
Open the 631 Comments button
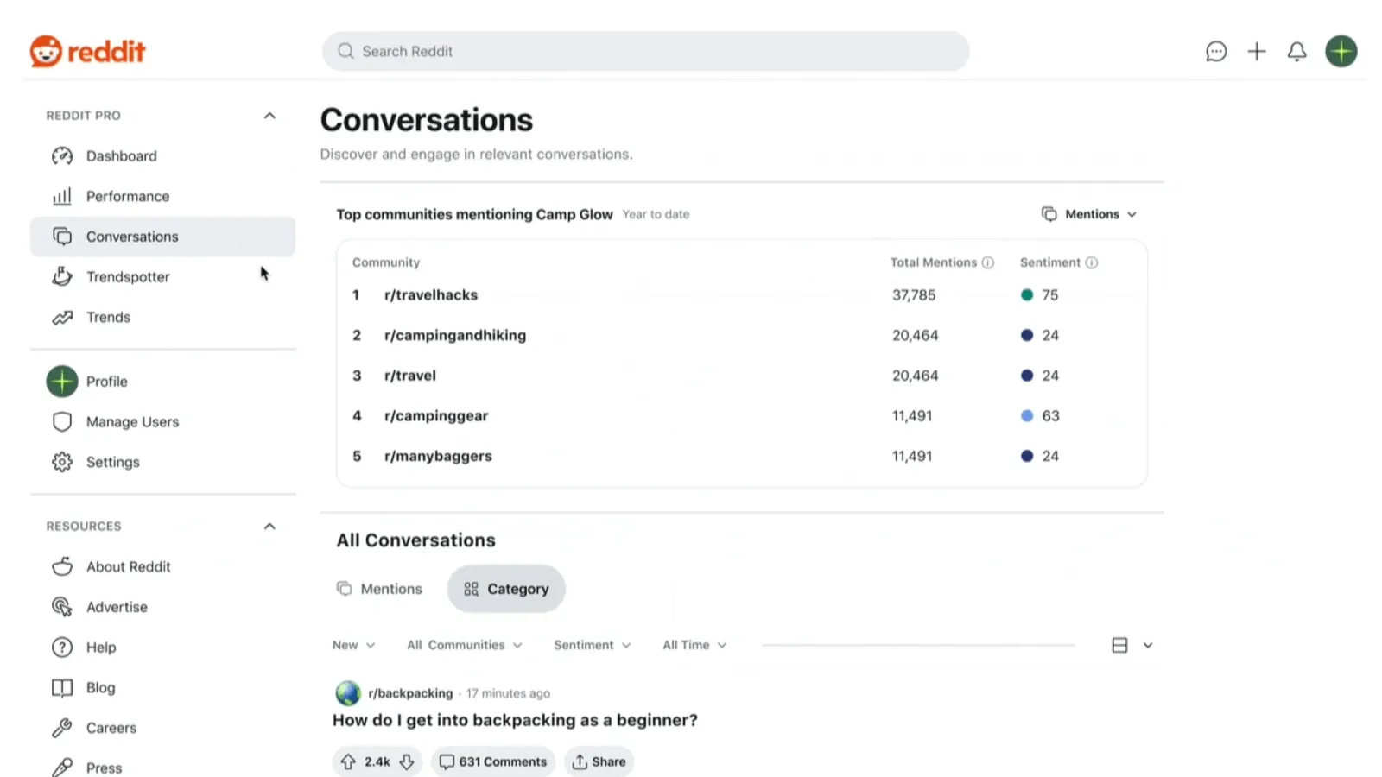coord(493,761)
